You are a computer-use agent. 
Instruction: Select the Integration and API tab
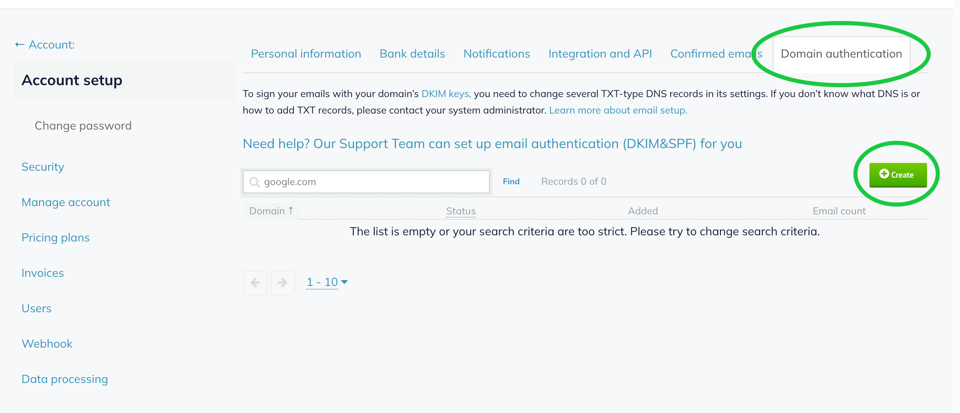pos(600,54)
